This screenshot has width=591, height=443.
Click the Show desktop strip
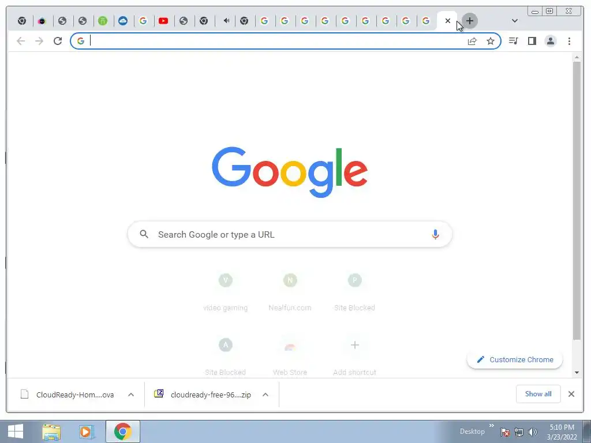(x=587, y=431)
